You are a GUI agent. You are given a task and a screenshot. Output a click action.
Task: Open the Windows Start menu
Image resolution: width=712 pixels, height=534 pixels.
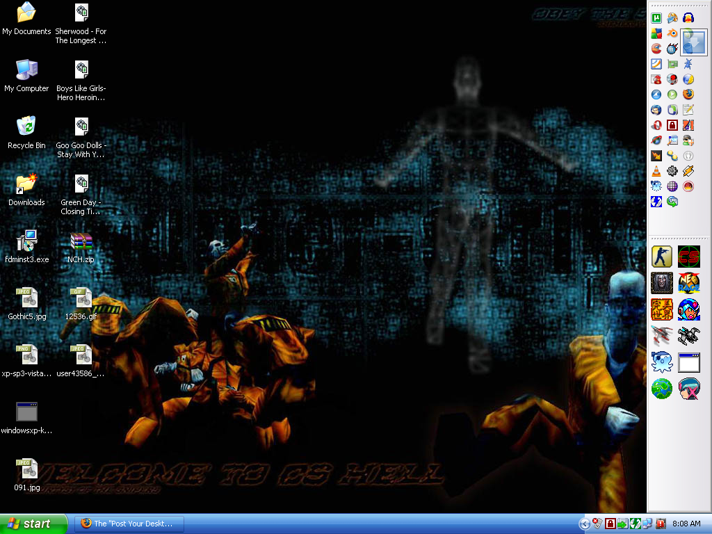33,524
